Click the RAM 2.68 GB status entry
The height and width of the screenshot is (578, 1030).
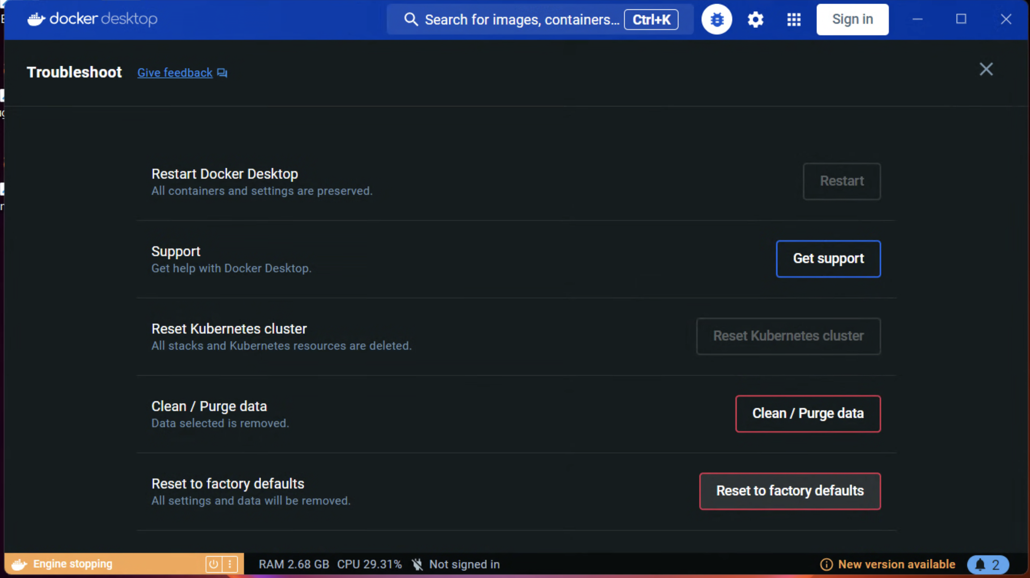click(294, 564)
